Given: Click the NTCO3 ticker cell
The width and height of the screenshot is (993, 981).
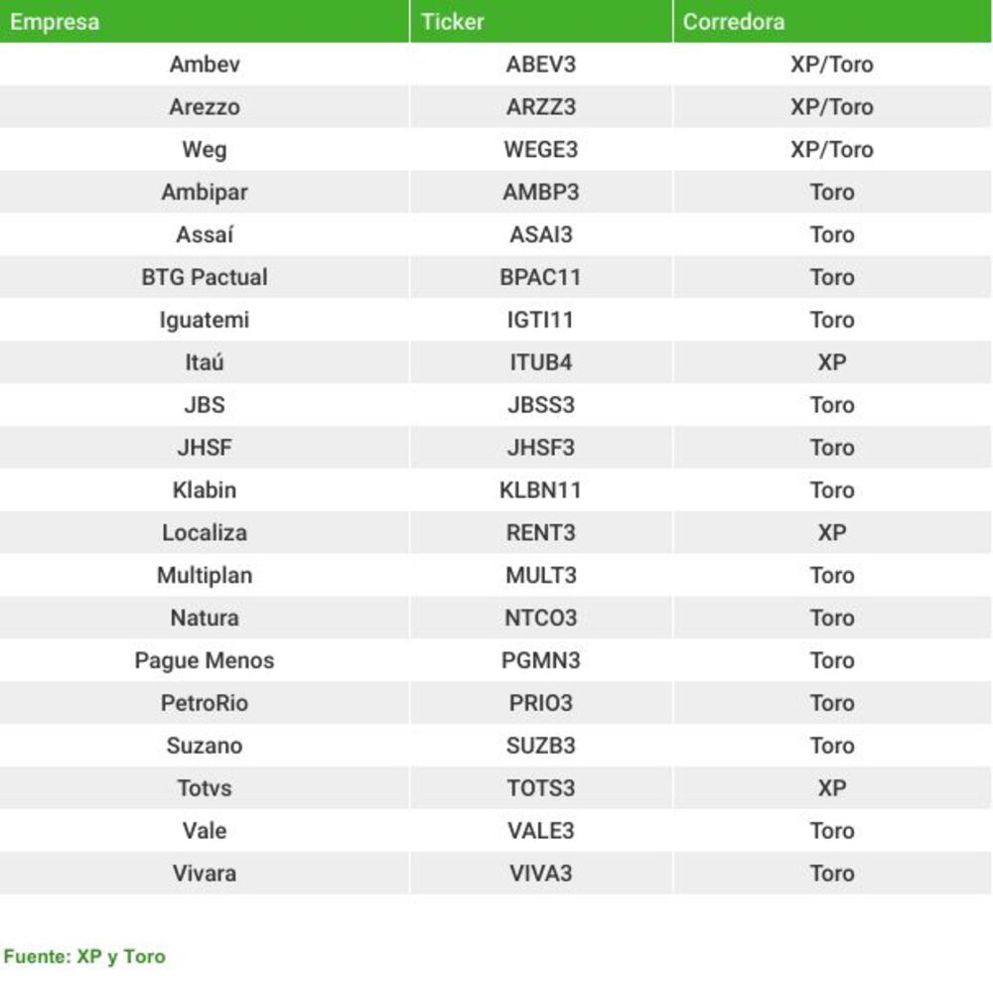Looking at the screenshot, I should (x=541, y=618).
